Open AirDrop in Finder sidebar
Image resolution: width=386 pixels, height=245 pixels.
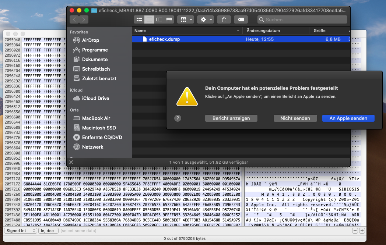click(x=90, y=40)
